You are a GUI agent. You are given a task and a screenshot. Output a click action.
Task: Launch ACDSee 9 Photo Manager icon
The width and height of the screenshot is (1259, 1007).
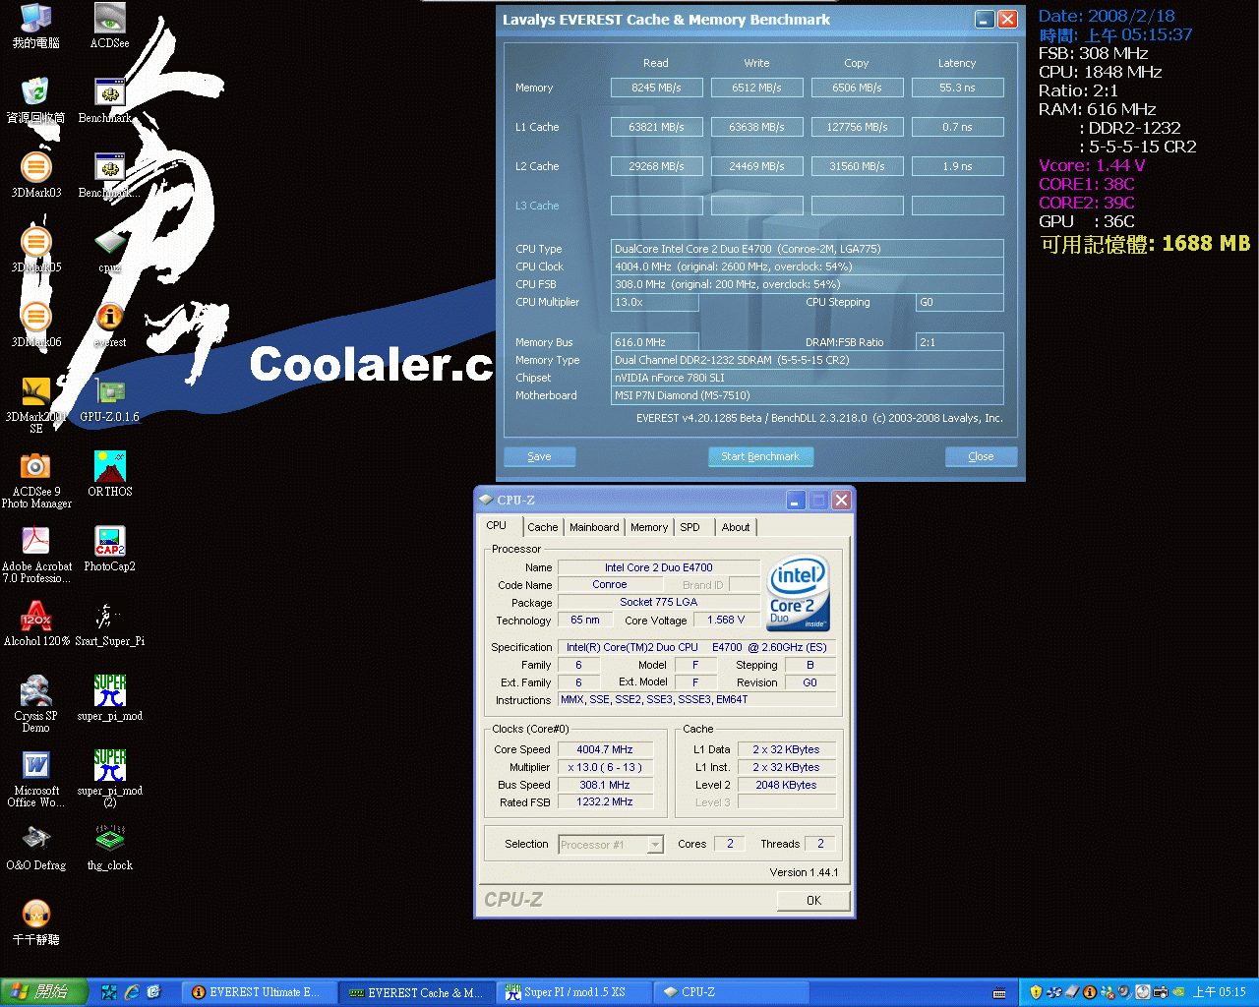[x=35, y=468]
